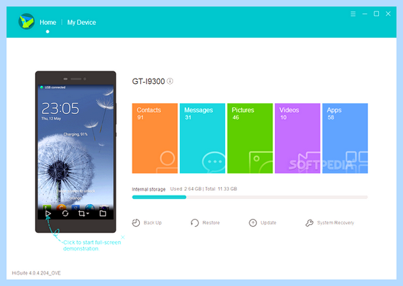The image size is (403, 286).
Task: Click the speech bubble icon in Messages
Action: pos(214,162)
